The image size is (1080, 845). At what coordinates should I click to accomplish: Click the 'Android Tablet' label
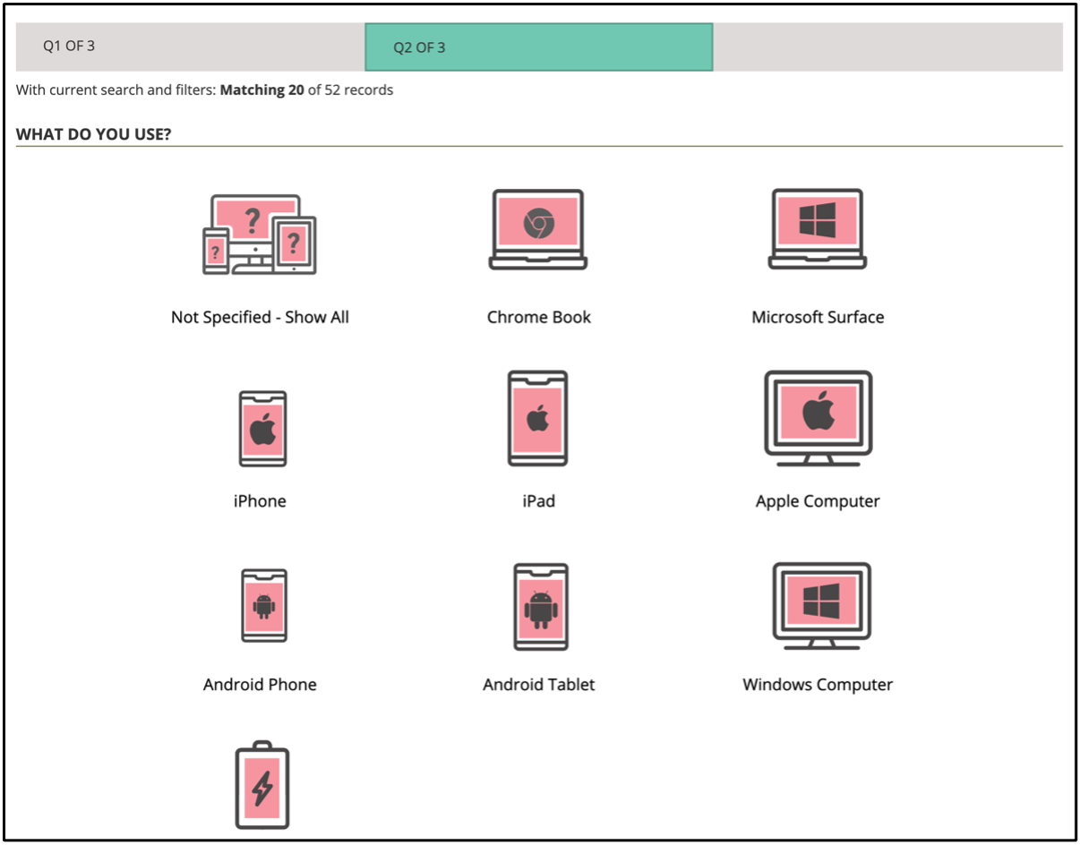click(x=539, y=685)
